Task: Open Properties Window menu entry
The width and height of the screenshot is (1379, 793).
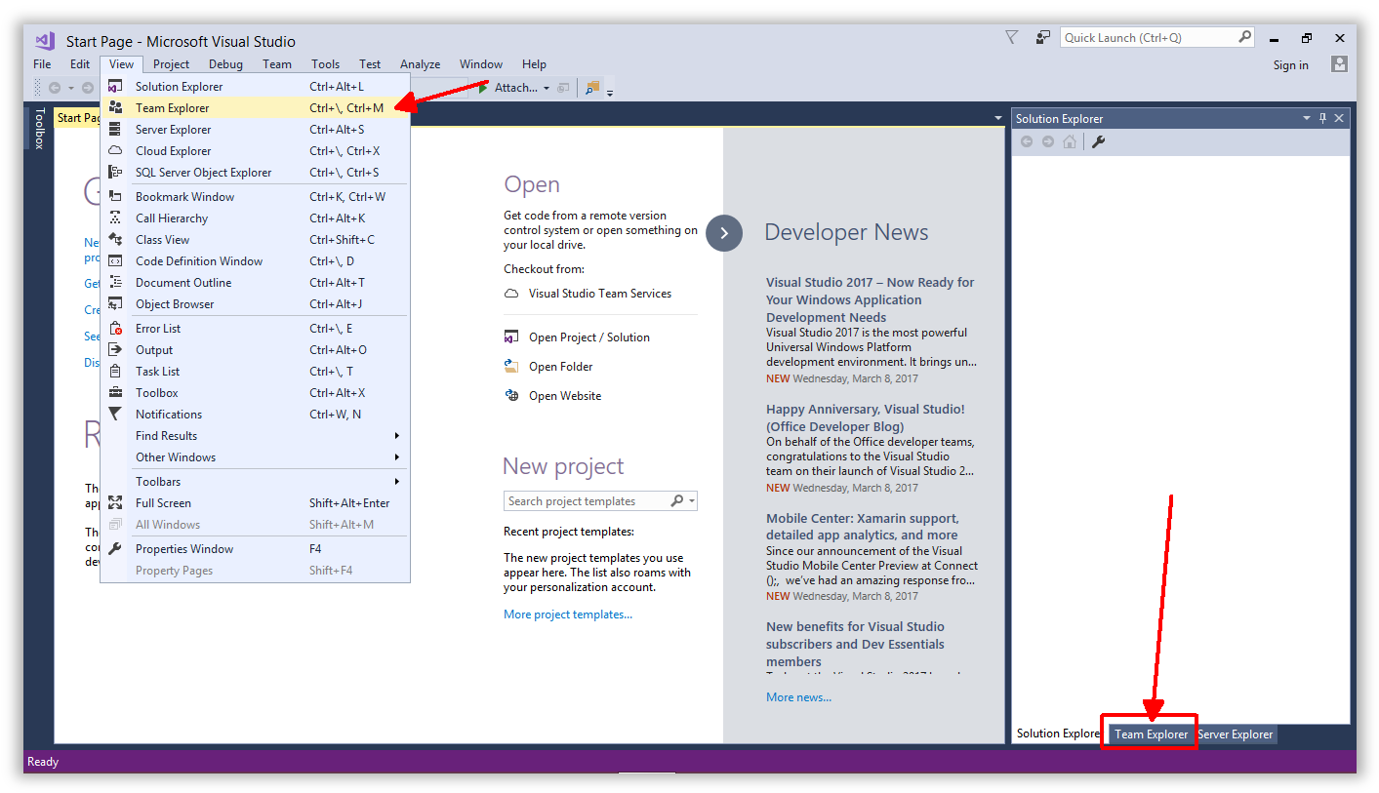Action: click(256, 549)
